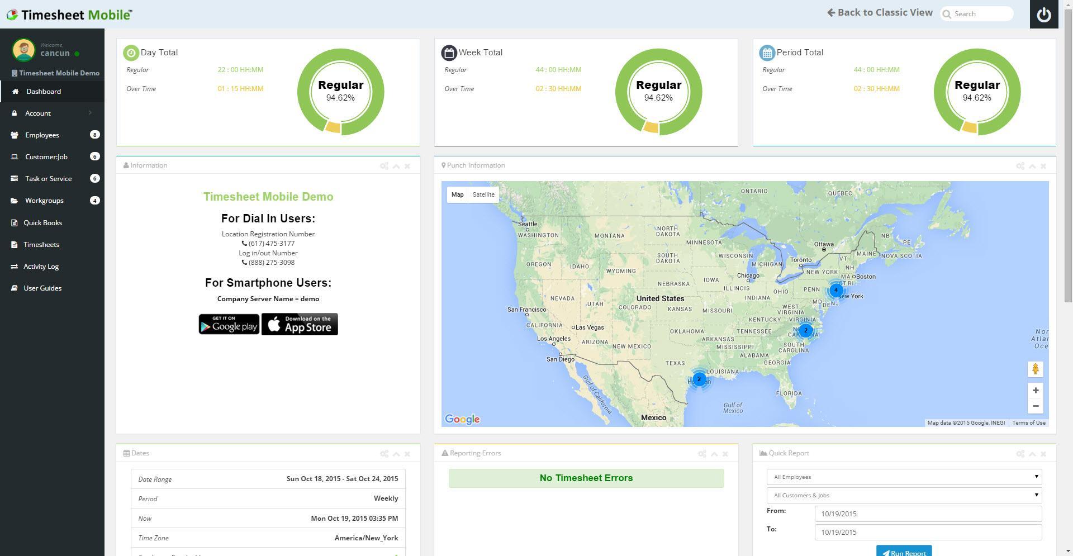Open the App Store download badge
Viewport: 1073px width, 556px height.
pos(300,324)
